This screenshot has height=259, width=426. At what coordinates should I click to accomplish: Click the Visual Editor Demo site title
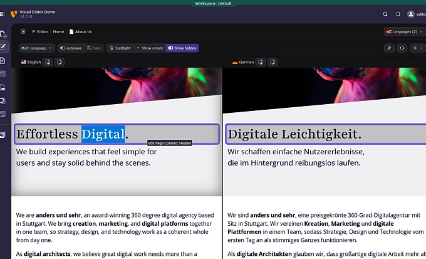[x=38, y=12]
